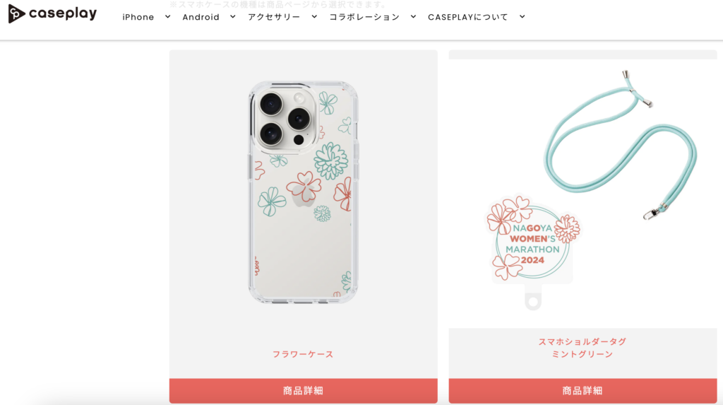723x405 pixels.
Task: Open the フラワーケース product title link
Action: tap(303, 354)
